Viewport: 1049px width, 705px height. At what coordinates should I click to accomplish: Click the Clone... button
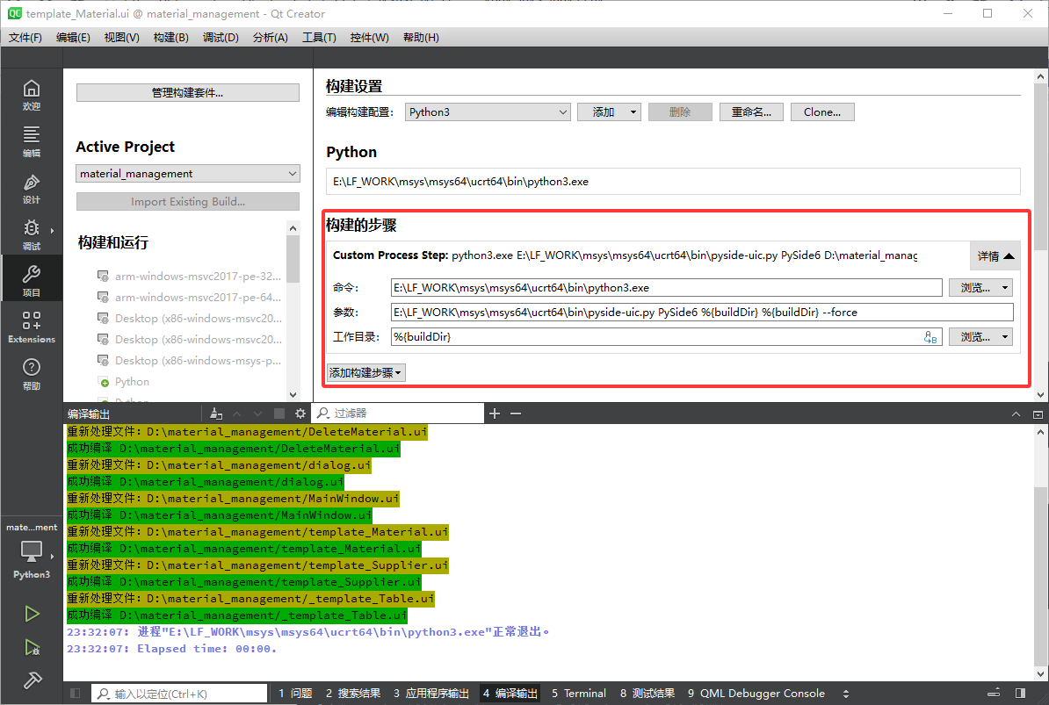pyautogui.click(x=822, y=112)
